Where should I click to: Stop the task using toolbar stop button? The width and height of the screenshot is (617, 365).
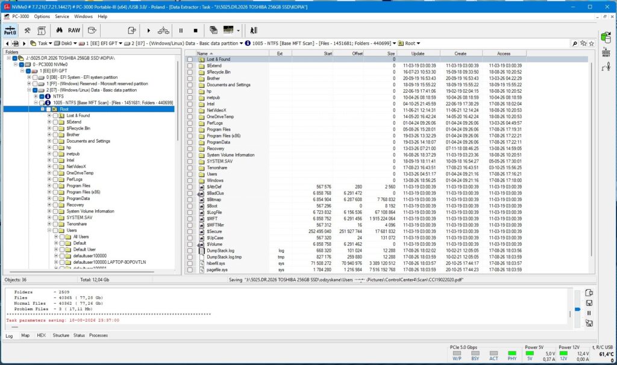196,30
